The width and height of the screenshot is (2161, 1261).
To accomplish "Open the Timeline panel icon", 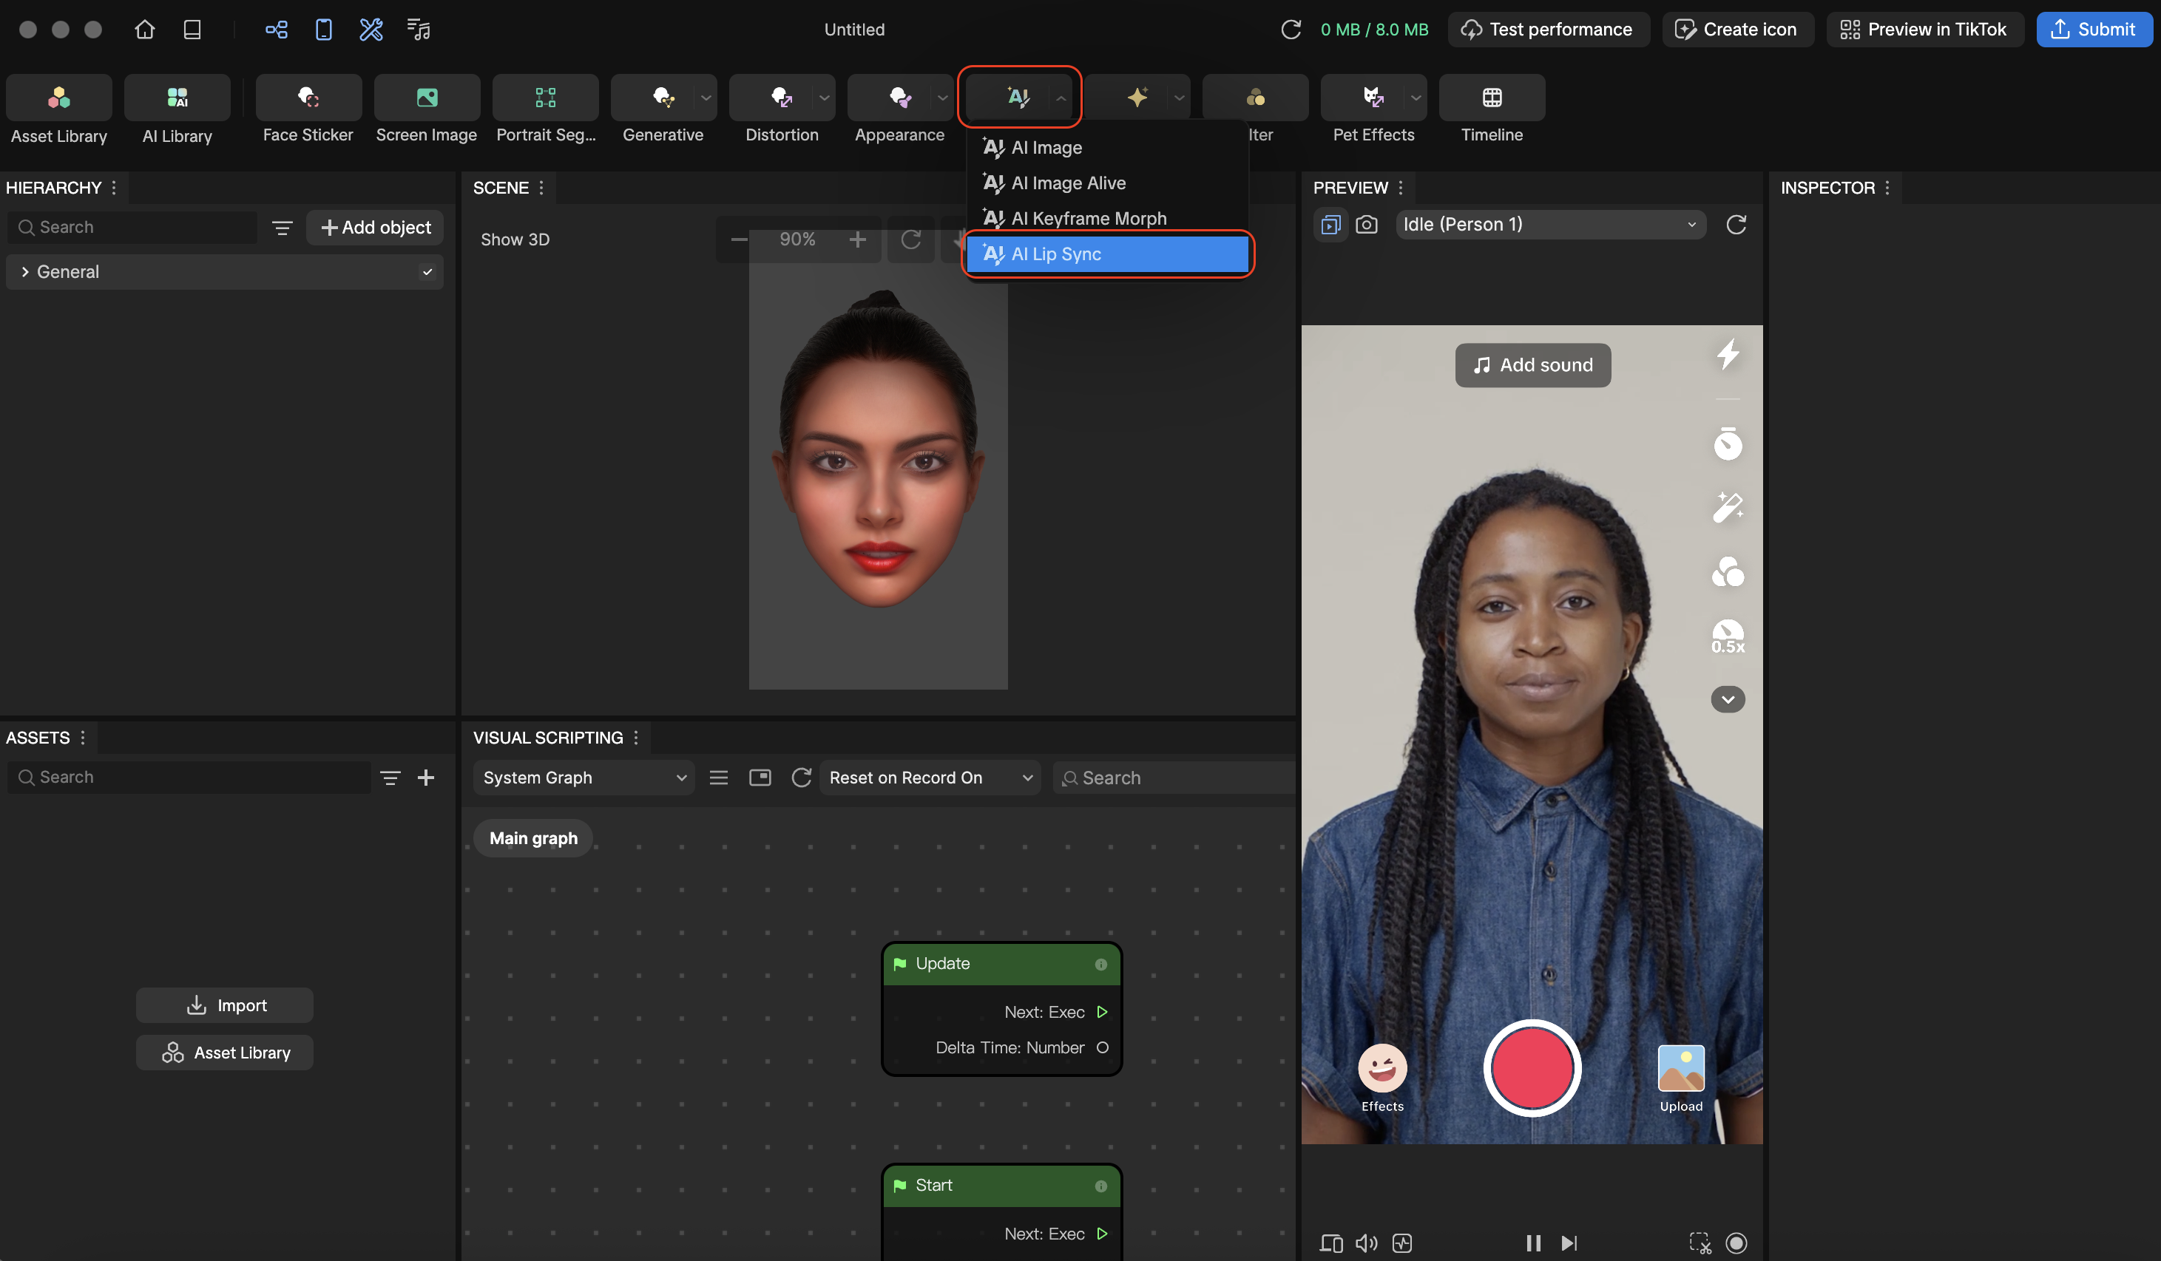I will click(1491, 98).
